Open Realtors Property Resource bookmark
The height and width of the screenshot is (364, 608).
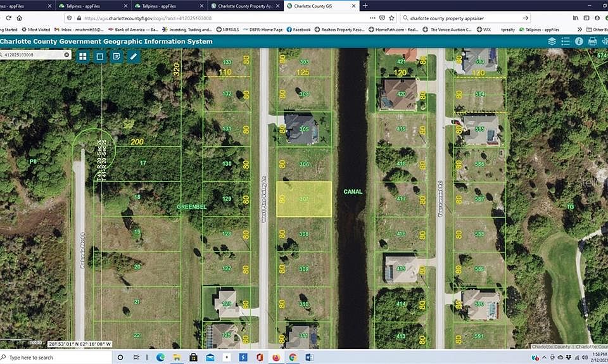[x=339, y=30]
